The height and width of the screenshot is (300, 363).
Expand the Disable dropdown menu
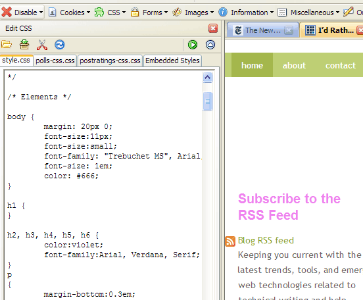coord(22,12)
